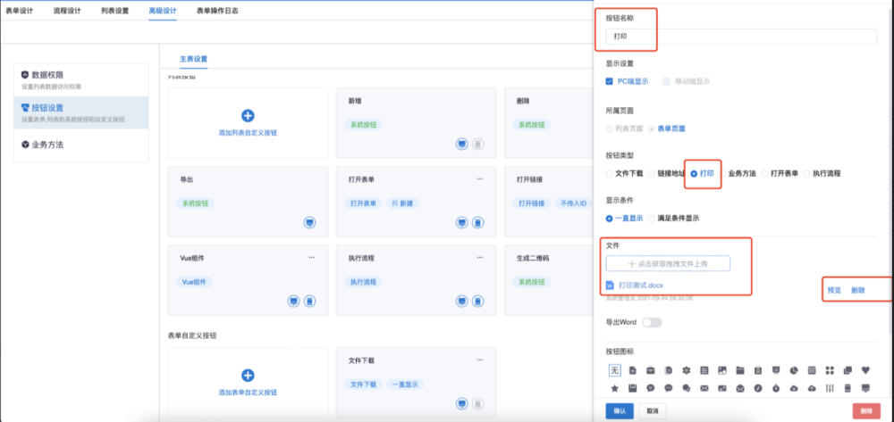
Task: Open the more menu on 执行流程 card
Action: (480, 258)
